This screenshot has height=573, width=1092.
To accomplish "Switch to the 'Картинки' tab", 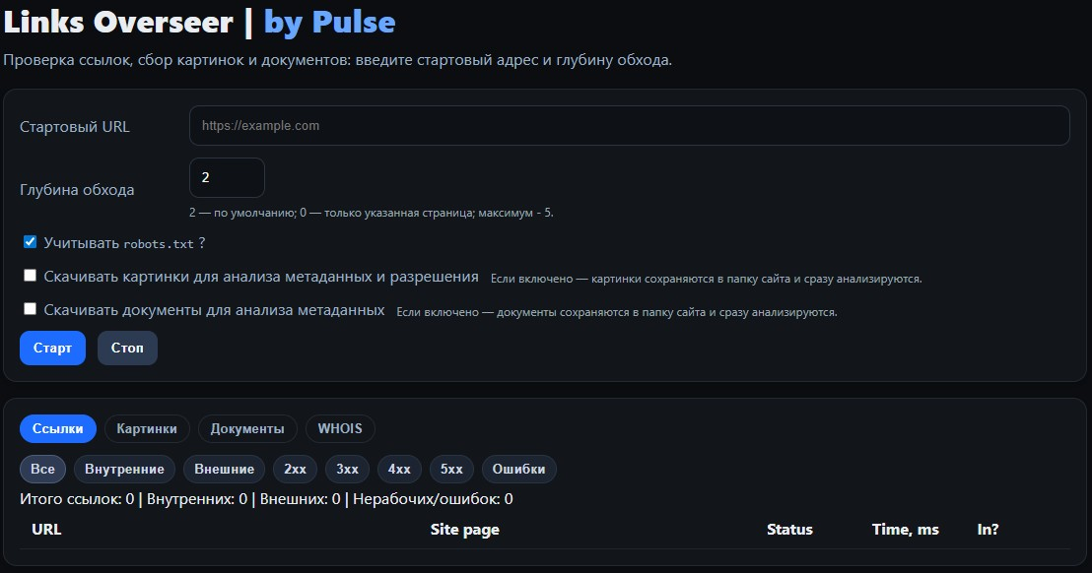I will coord(148,428).
